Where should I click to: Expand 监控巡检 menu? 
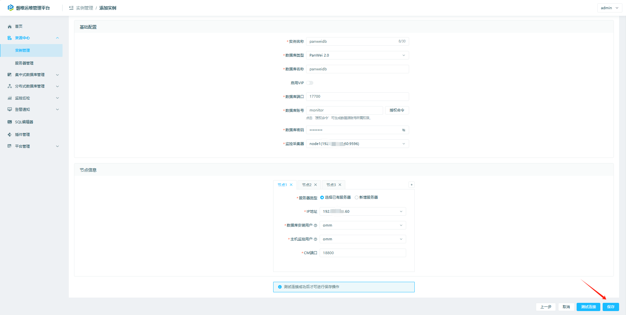[58, 98]
